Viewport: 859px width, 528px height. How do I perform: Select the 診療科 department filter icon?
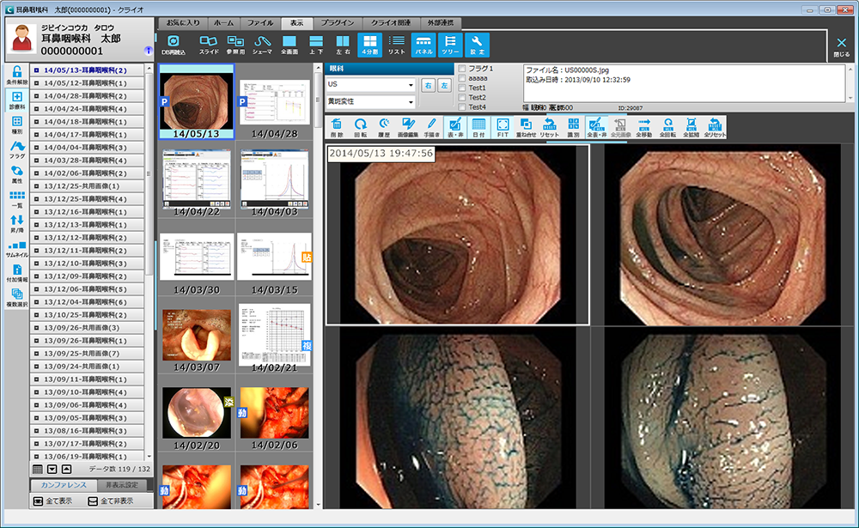(x=17, y=100)
